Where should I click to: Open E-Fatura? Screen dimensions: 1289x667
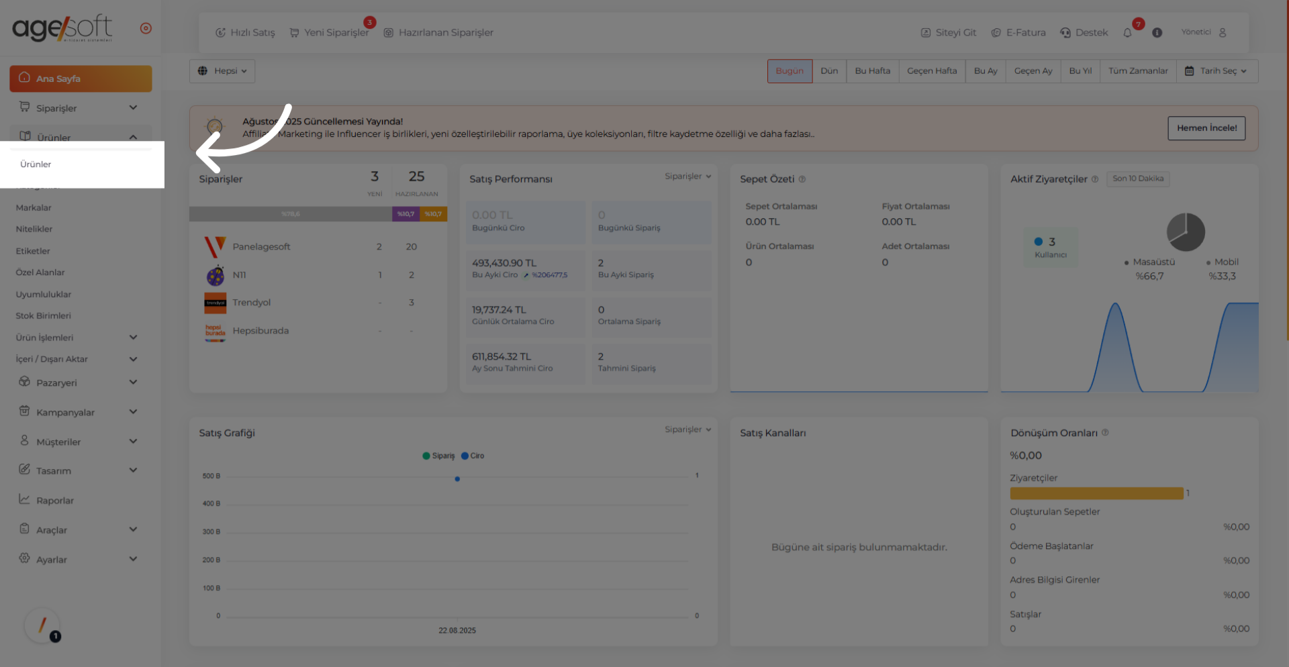(x=1018, y=32)
